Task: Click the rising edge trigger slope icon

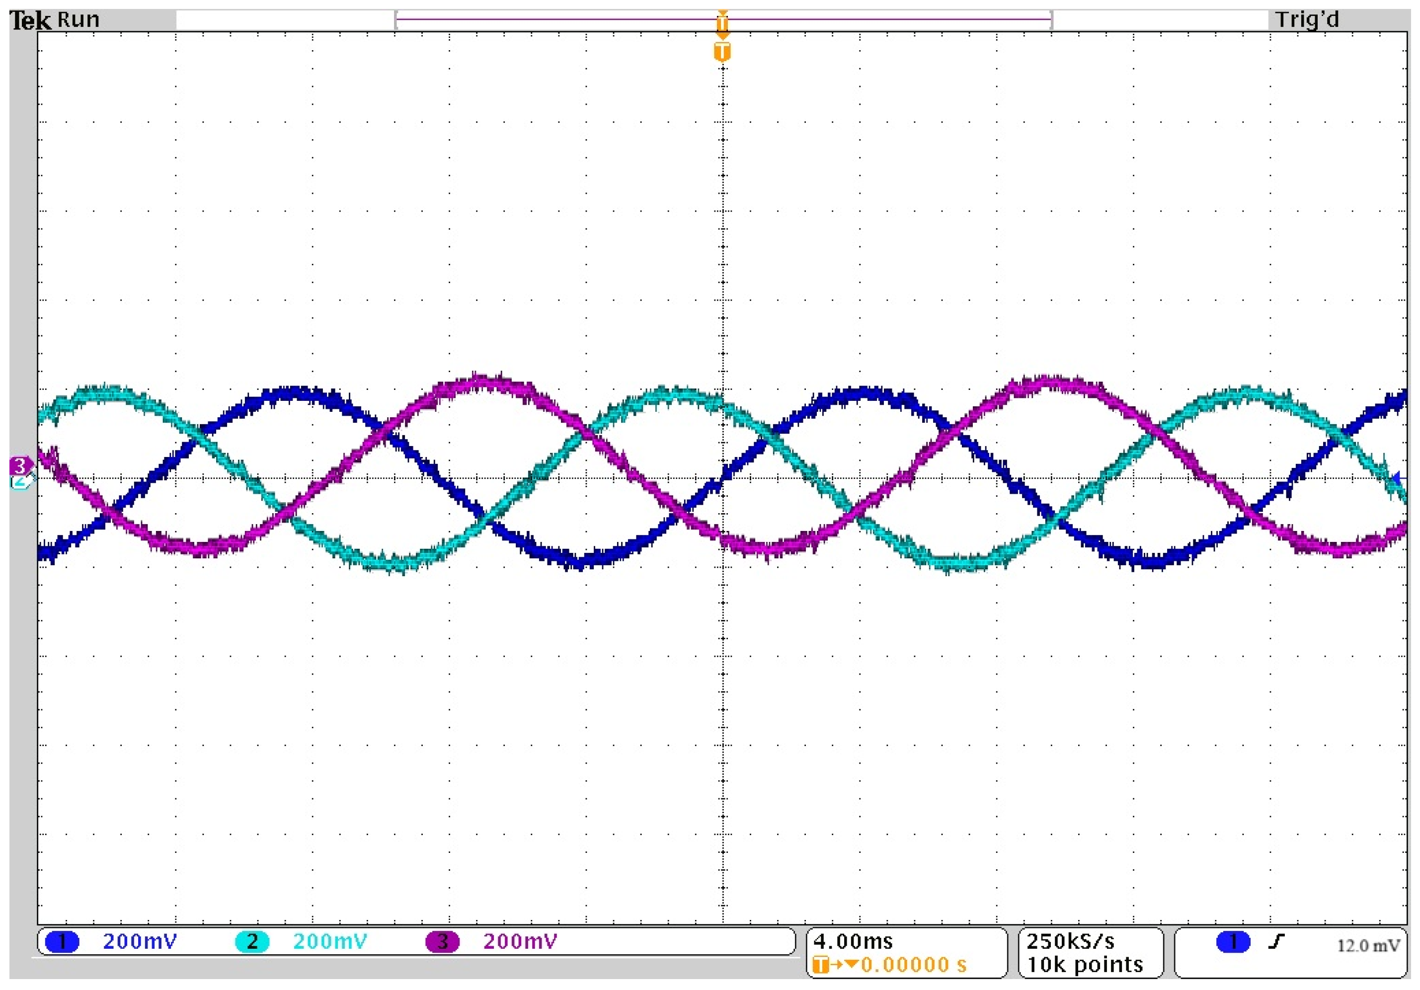Action: click(1276, 942)
